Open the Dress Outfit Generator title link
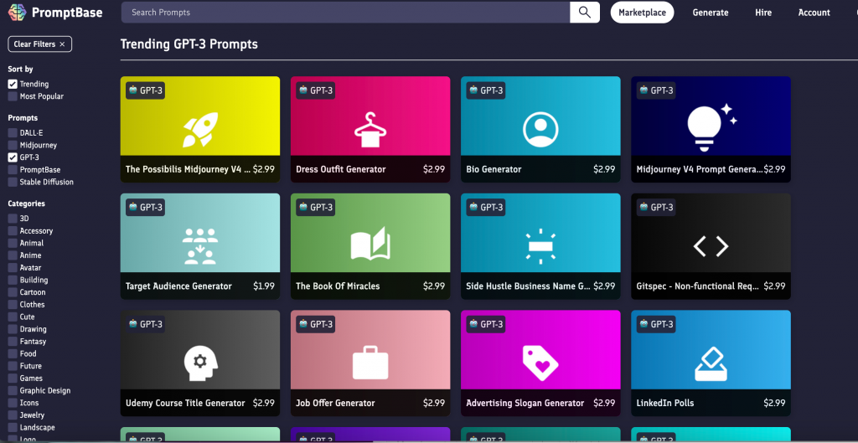The width and height of the screenshot is (858, 443). click(341, 169)
